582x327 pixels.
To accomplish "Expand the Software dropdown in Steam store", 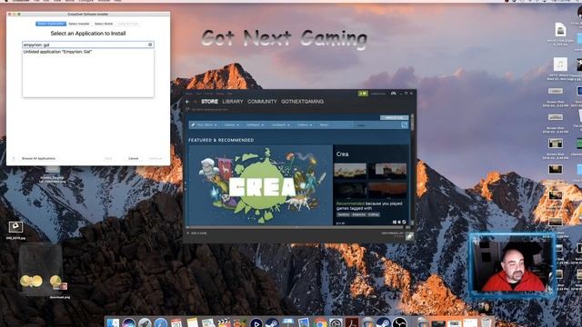I will [x=255, y=125].
